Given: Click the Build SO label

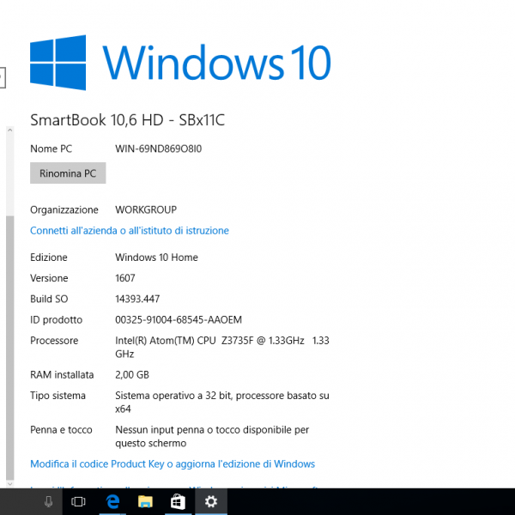Looking at the screenshot, I should click(x=49, y=299).
